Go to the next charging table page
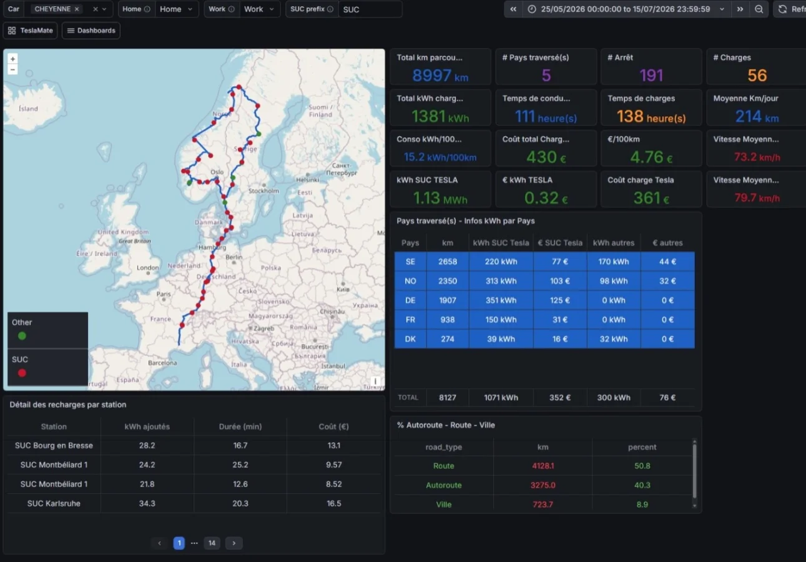806x562 pixels. click(233, 543)
